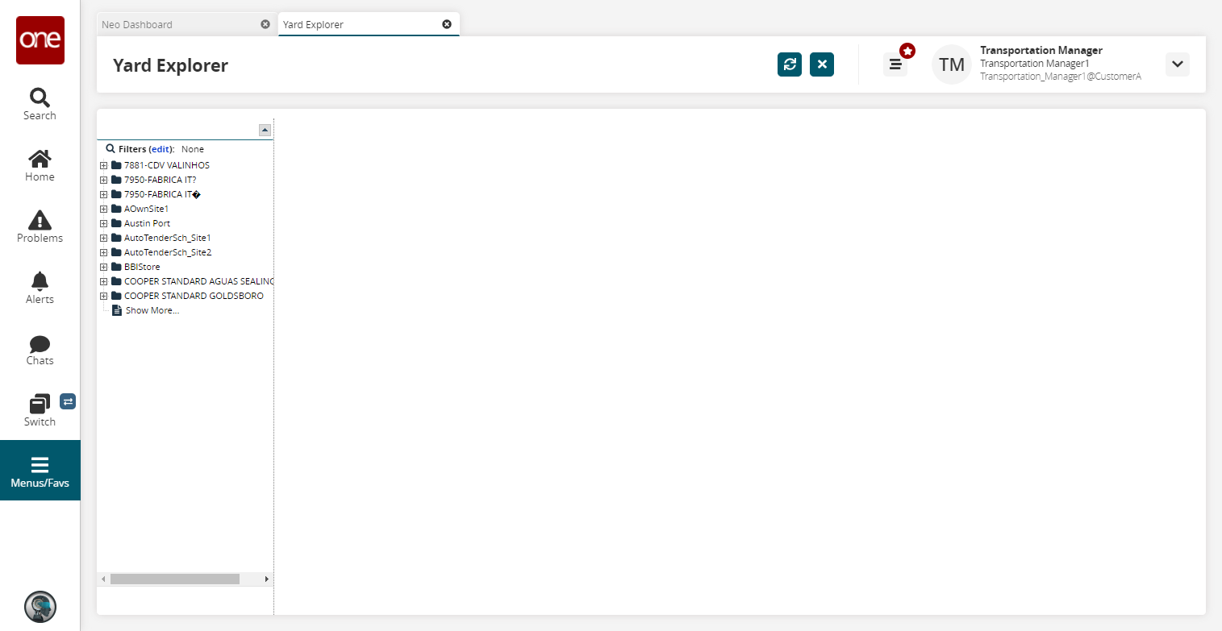Image resolution: width=1222 pixels, height=631 pixels.
Task: Click the COOPER STANDARD GOLDSBORO folder icon
Action: (116, 296)
